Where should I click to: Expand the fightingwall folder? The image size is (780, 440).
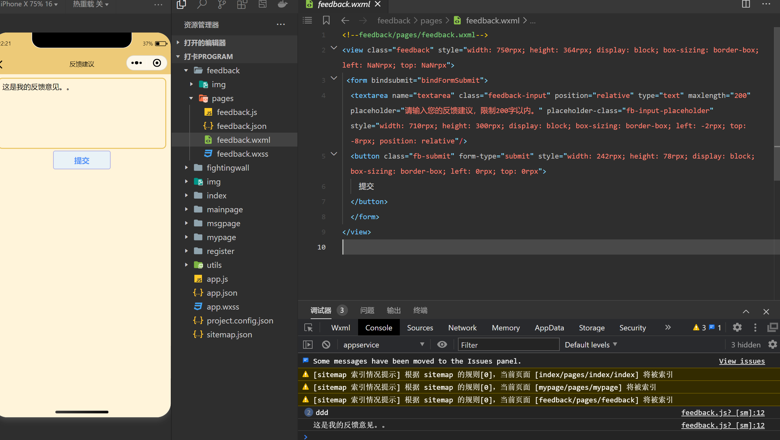(x=228, y=168)
